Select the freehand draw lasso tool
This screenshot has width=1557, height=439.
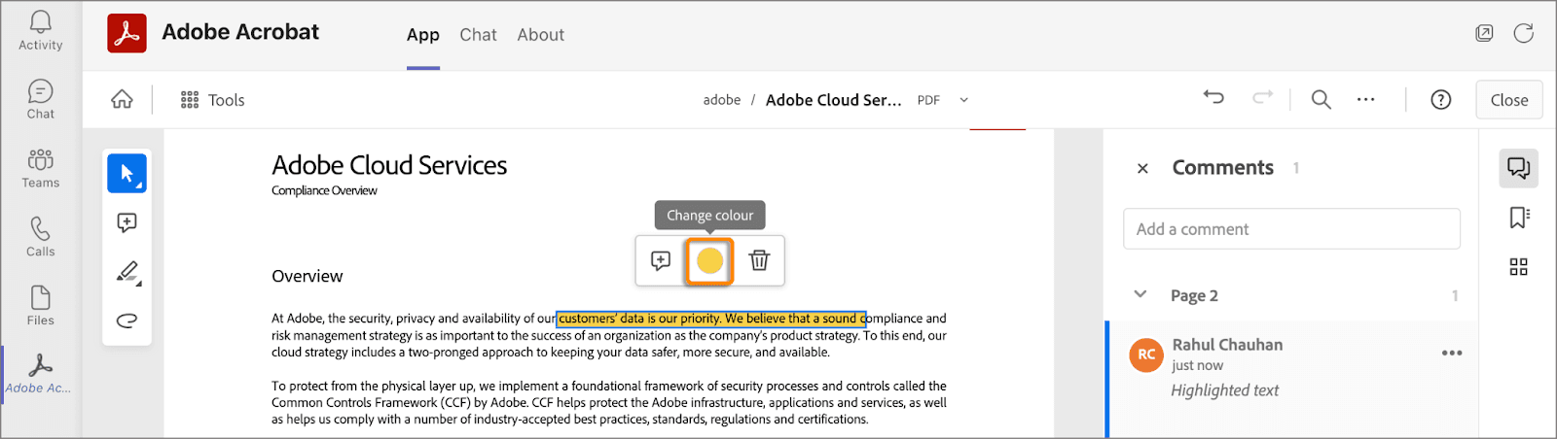127,321
